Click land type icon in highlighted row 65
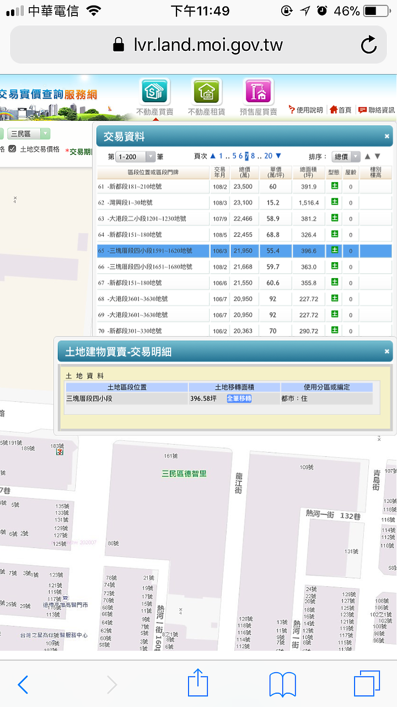This screenshot has height=707, width=397. click(x=334, y=250)
